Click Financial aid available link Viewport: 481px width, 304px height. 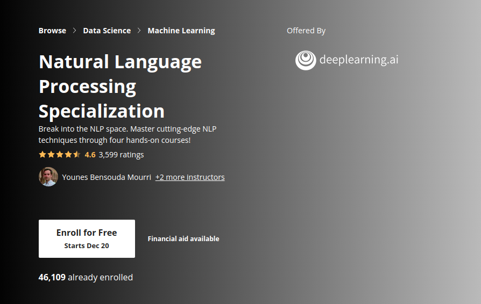[x=183, y=239]
